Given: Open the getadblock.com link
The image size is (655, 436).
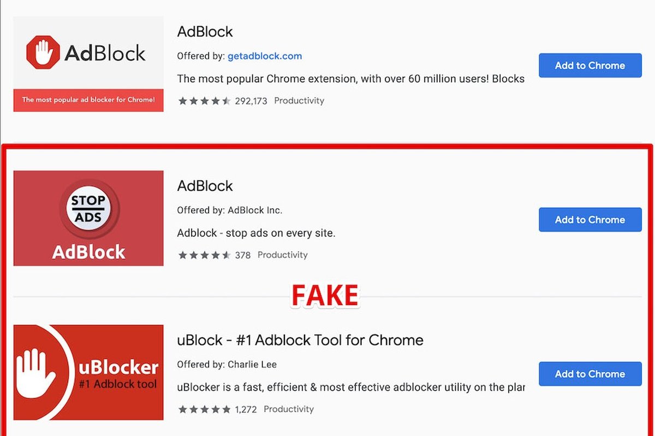Looking at the screenshot, I should point(265,56).
